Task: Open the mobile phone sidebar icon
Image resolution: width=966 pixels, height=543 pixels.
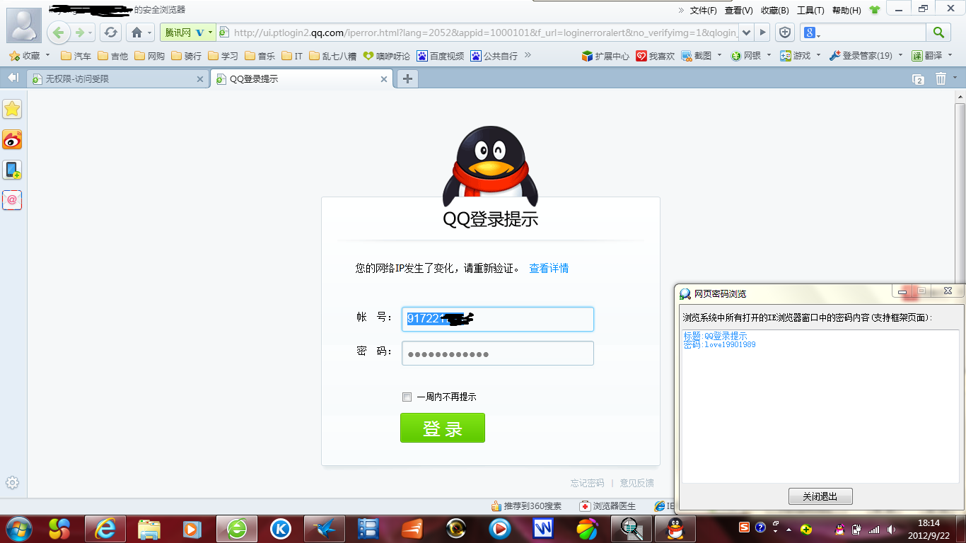Action: pos(12,170)
